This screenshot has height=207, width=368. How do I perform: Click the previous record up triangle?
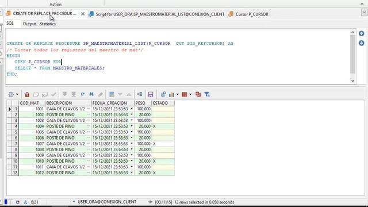[129, 94]
